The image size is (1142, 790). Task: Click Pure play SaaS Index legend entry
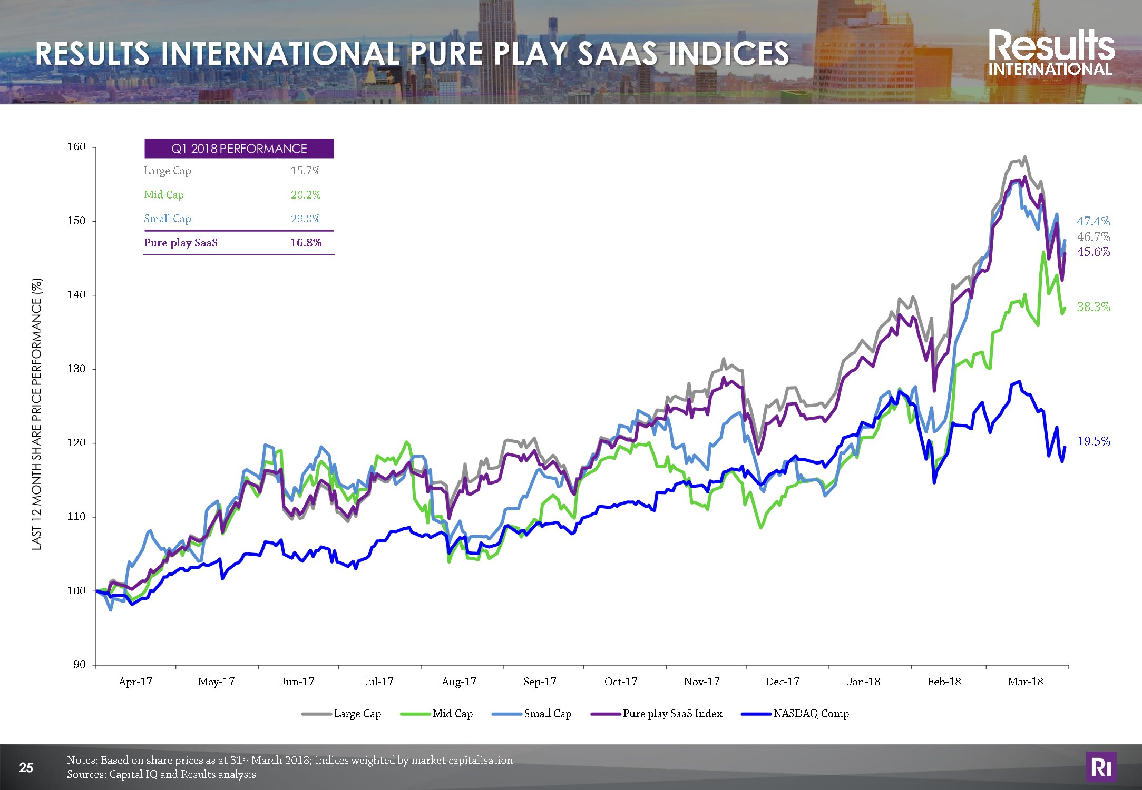(672, 714)
